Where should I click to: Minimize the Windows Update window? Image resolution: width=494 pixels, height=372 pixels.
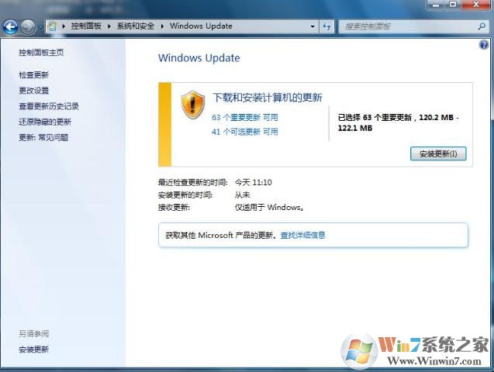point(437,5)
